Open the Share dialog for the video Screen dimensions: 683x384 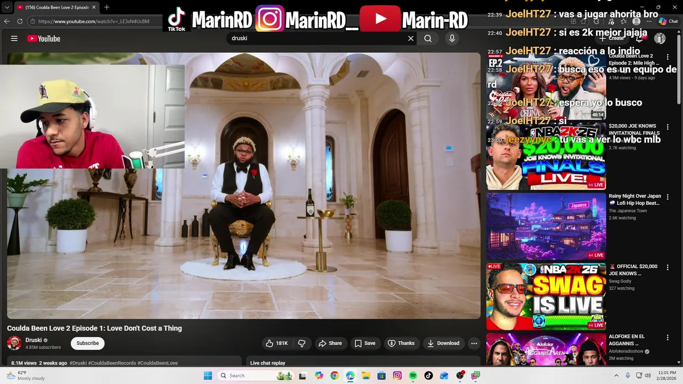pyautogui.click(x=330, y=343)
